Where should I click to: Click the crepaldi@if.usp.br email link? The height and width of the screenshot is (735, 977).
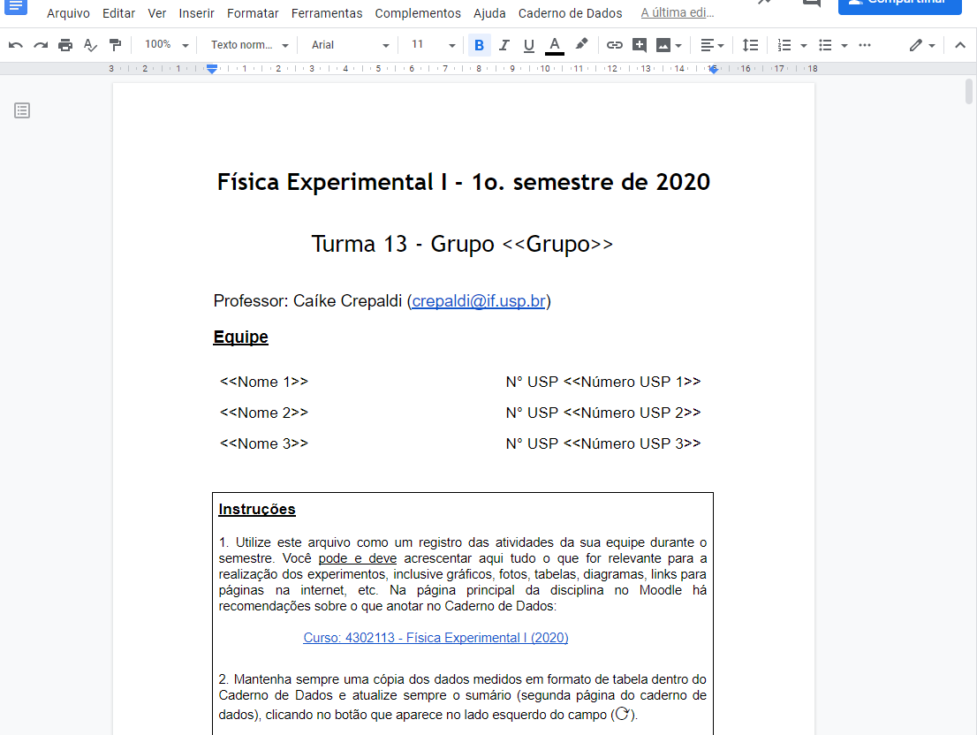click(x=479, y=301)
